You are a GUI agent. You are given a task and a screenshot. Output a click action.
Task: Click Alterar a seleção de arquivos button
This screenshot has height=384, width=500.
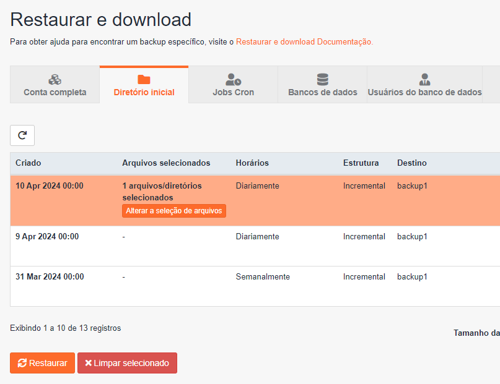(x=173, y=211)
